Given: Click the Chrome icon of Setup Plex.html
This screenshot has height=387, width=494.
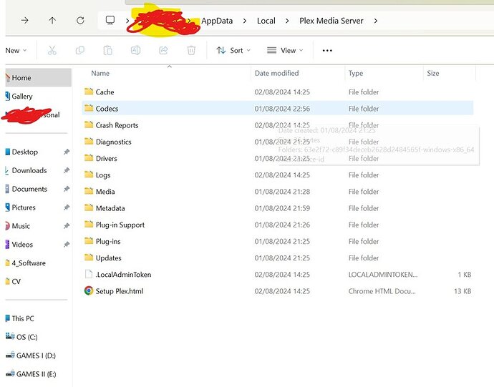Looking at the screenshot, I should [x=89, y=290].
